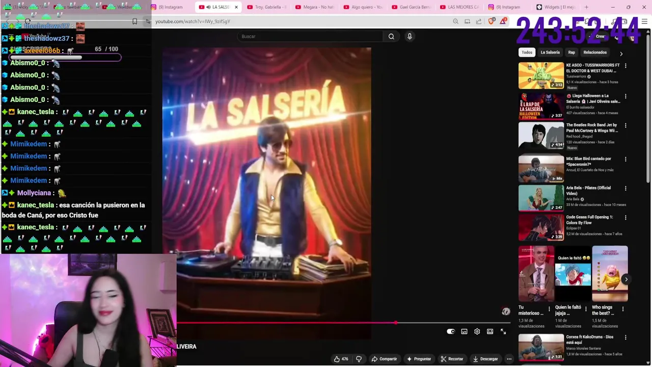The image size is (652, 367).
Task: Expand more filter chips with right arrow
Action: pos(621,53)
